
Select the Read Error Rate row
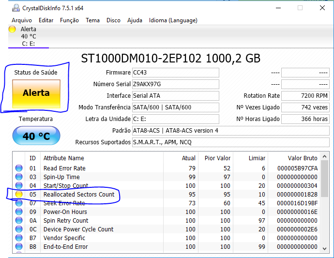(x=167, y=168)
